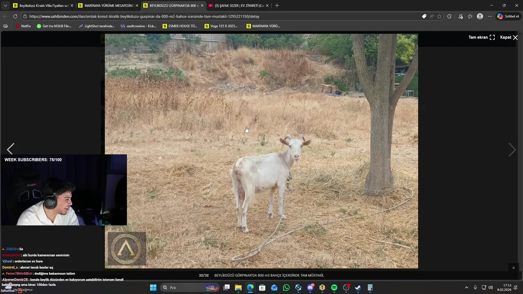Open the LightShot tarafında bookmark

(96, 26)
